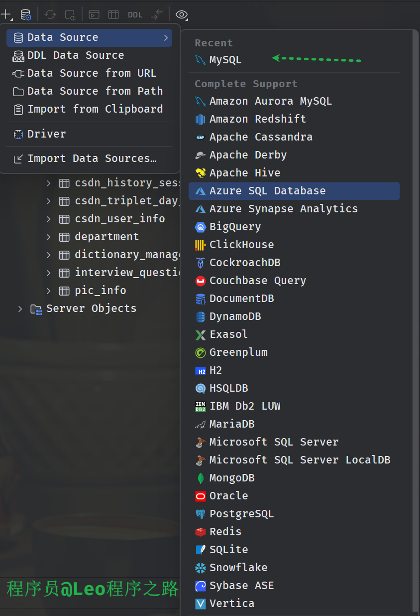Viewport: 420px width, 616px height.
Task: Click Import Data Sources… option
Action: coord(92,158)
